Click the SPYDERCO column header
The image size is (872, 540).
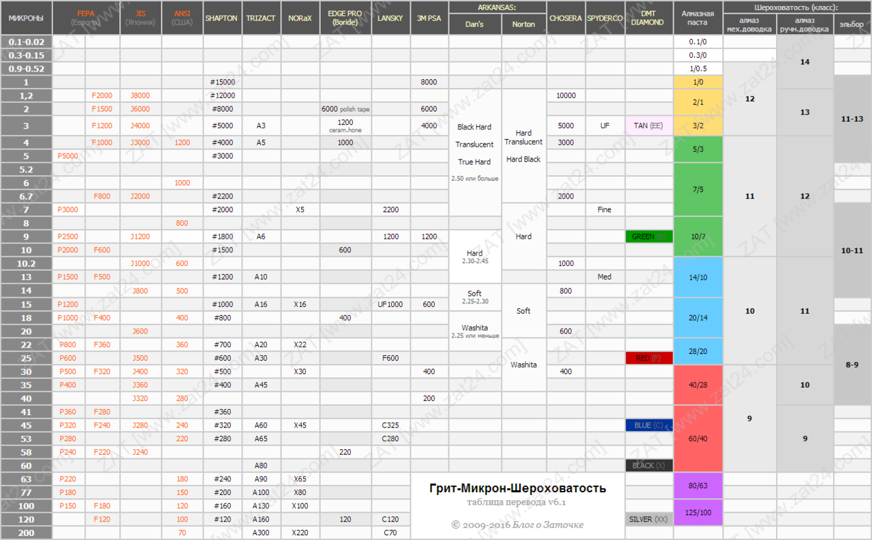tap(604, 18)
